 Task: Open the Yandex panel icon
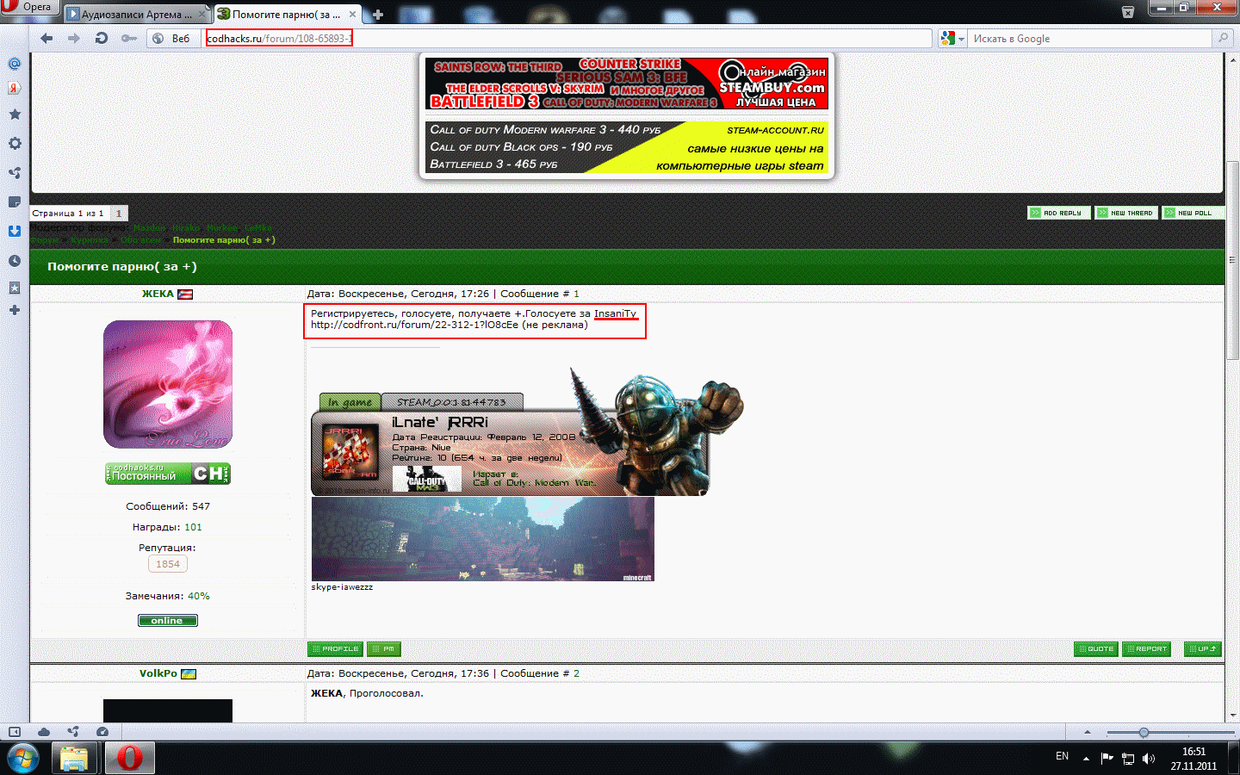click(x=15, y=88)
